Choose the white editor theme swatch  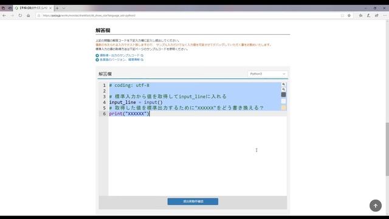tap(284, 101)
